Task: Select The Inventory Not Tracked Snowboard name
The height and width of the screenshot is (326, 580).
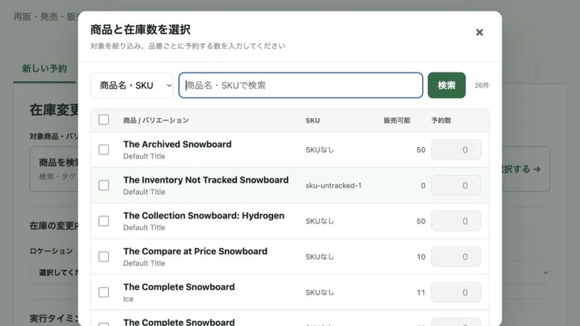Action: coord(206,180)
